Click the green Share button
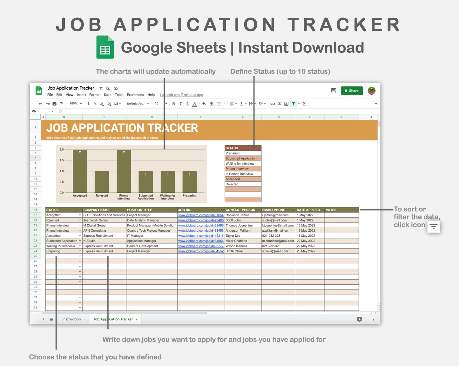 point(352,91)
